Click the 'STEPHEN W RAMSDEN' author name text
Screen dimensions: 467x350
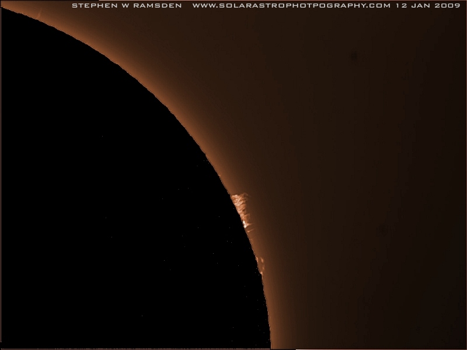pos(127,6)
